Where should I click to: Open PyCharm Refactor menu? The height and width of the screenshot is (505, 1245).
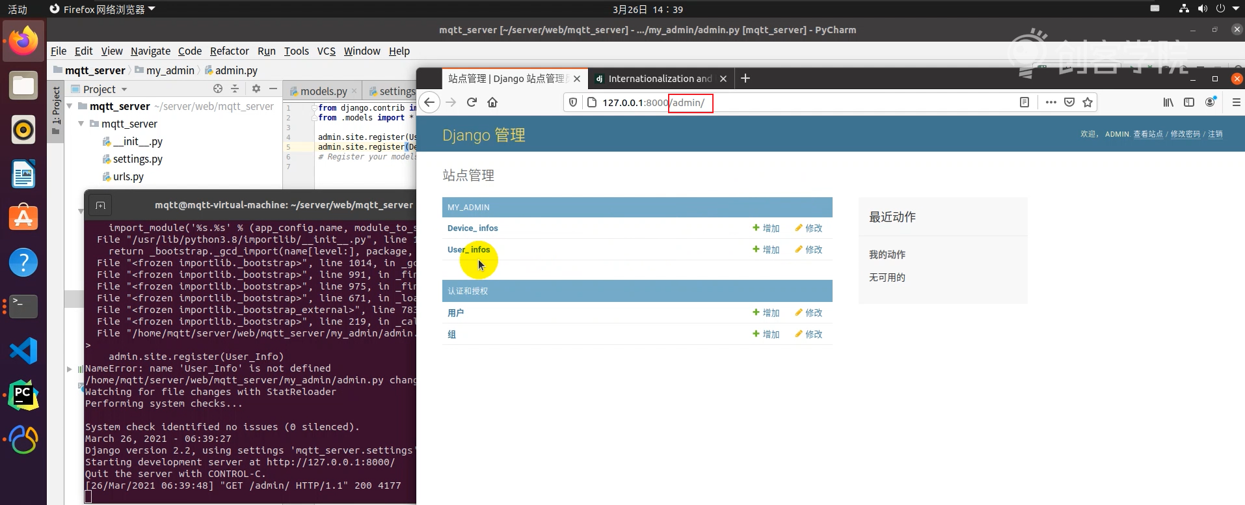[x=230, y=51]
